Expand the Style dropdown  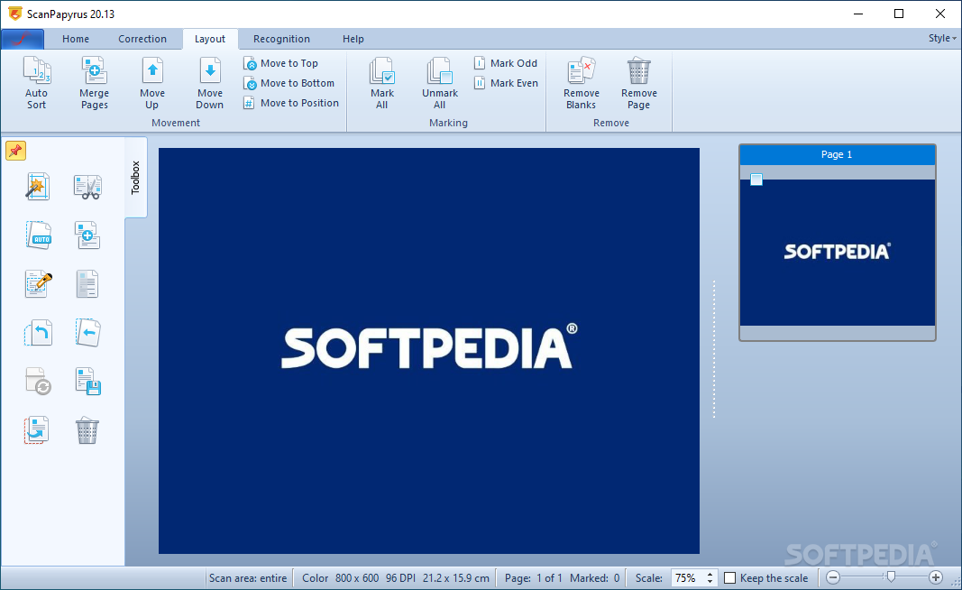tap(942, 38)
